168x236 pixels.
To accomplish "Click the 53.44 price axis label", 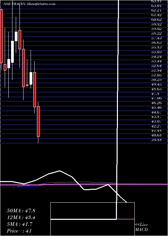I will coord(157,61).
